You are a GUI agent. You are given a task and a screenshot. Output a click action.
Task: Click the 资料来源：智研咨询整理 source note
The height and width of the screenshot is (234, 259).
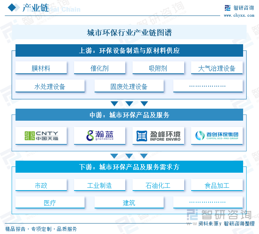tap(226, 224)
